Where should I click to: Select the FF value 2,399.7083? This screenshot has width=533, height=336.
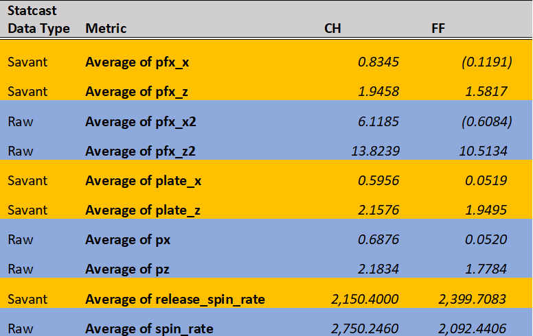[472, 300]
